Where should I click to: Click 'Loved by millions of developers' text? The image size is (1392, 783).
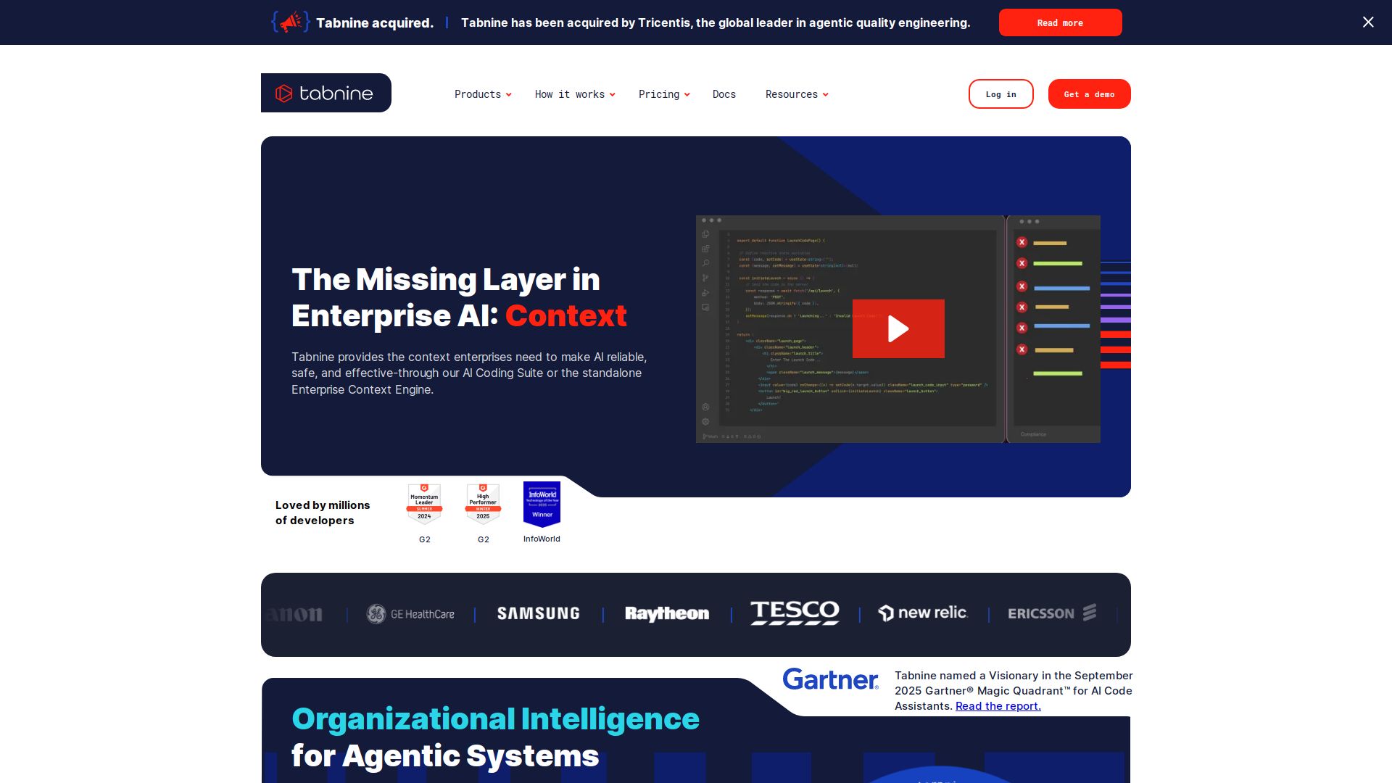click(x=323, y=513)
